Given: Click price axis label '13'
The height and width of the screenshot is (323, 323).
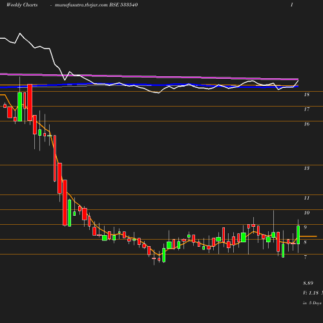Looking at the screenshot, I should tap(307, 168).
